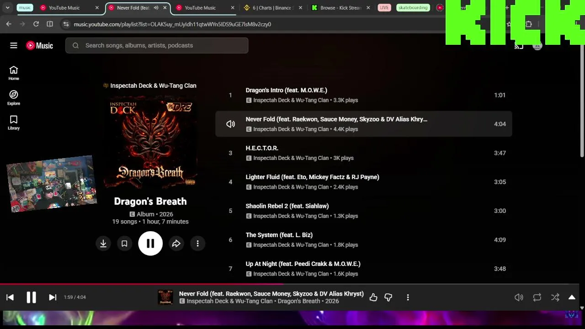Close the Never Fold browser tab
The height and width of the screenshot is (329, 585).
pyautogui.click(x=165, y=8)
